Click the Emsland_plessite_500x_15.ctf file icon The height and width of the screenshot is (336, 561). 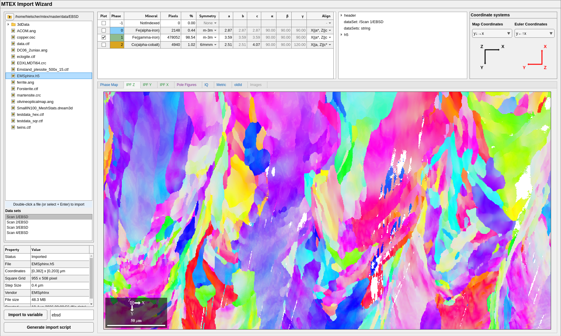tap(13, 70)
